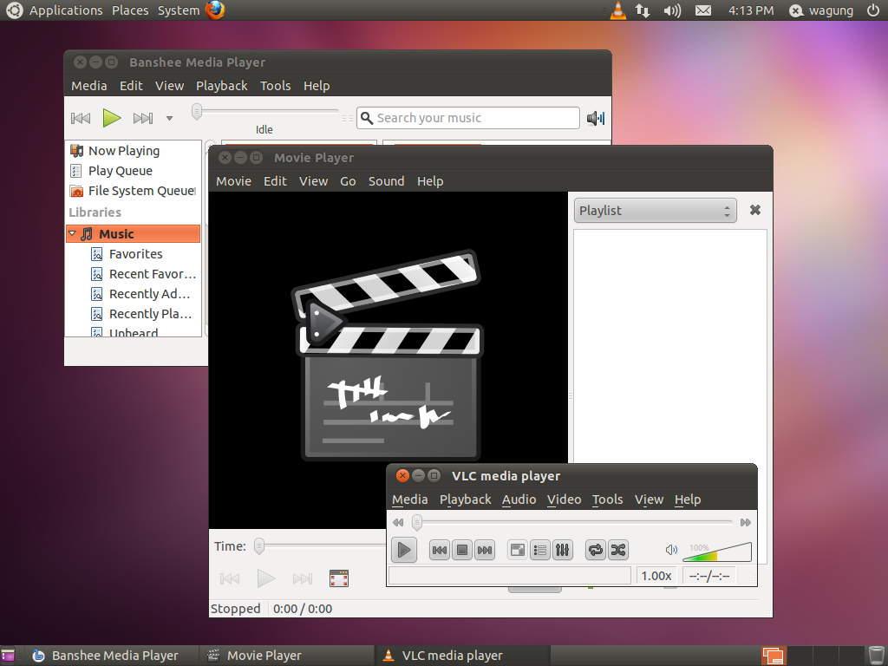Open VLC Media menu
The height and width of the screenshot is (666, 888).
(410, 499)
